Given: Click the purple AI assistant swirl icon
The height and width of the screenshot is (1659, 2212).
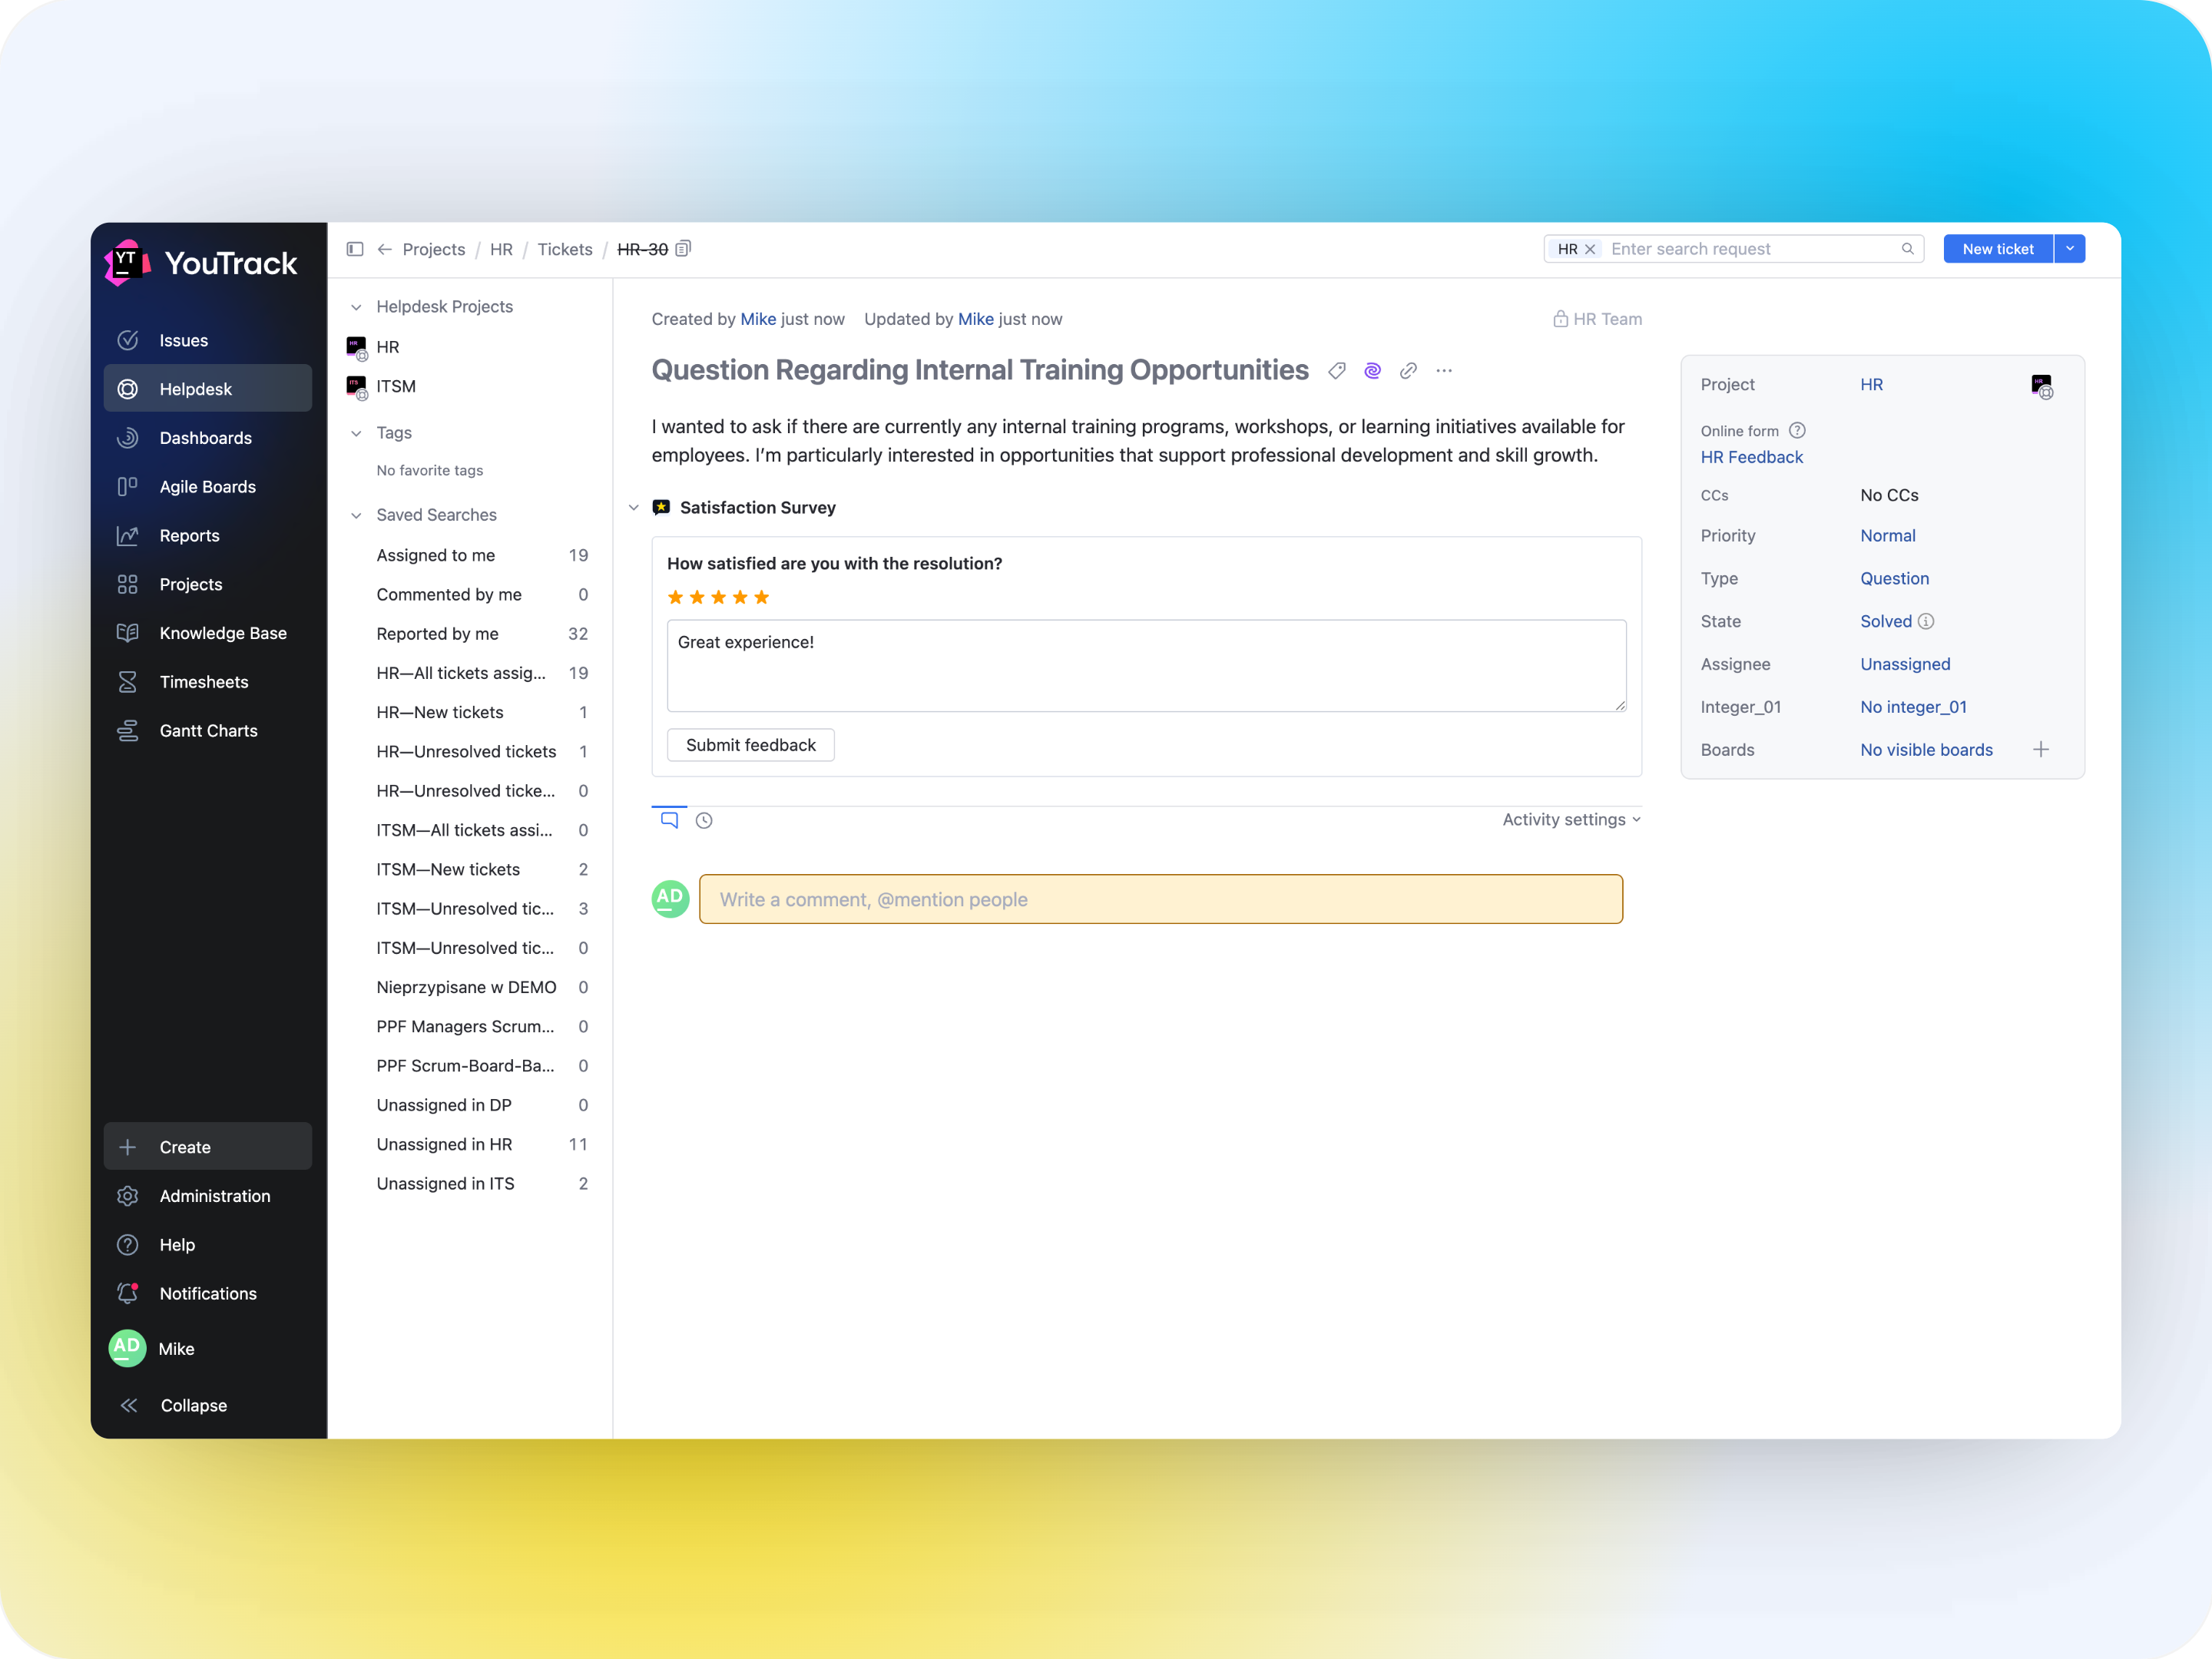Looking at the screenshot, I should pyautogui.click(x=1372, y=371).
